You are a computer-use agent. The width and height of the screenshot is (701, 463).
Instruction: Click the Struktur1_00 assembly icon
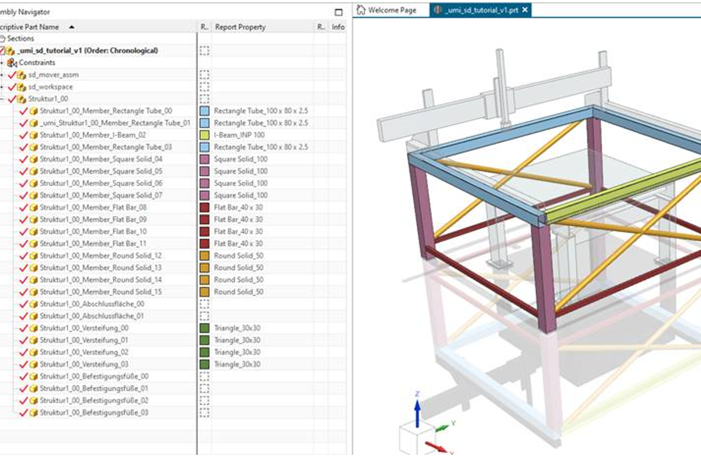pos(22,99)
